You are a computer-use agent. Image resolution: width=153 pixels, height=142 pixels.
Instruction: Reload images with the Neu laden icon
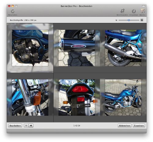click(13, 12)
